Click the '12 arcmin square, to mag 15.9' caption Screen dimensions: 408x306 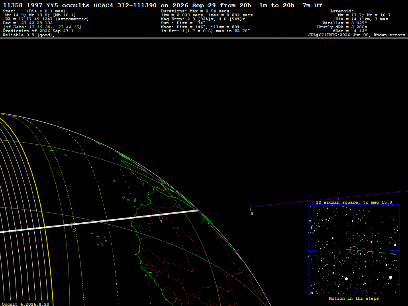[354, 202]
